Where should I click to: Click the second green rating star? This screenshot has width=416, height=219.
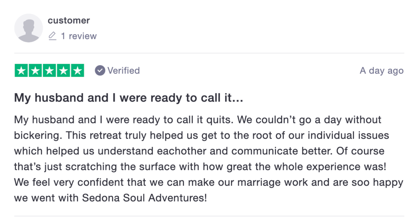click(x=35, y=70)
